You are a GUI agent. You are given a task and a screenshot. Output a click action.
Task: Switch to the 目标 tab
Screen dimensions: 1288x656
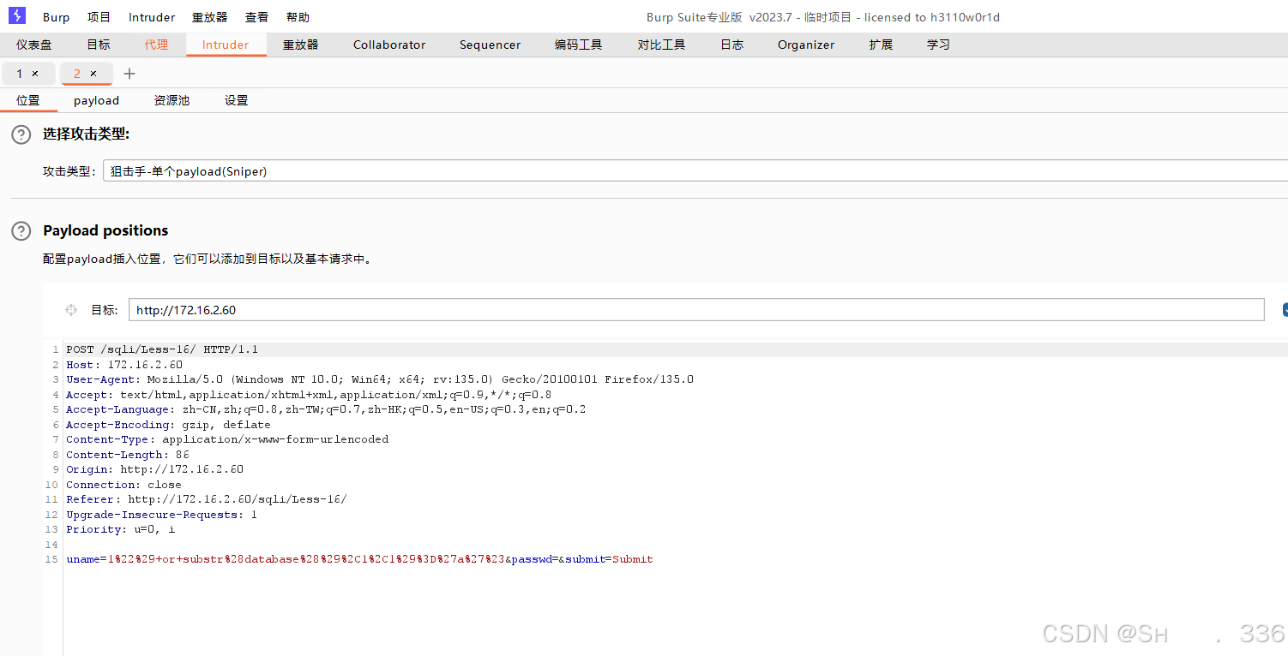point(99,45)
